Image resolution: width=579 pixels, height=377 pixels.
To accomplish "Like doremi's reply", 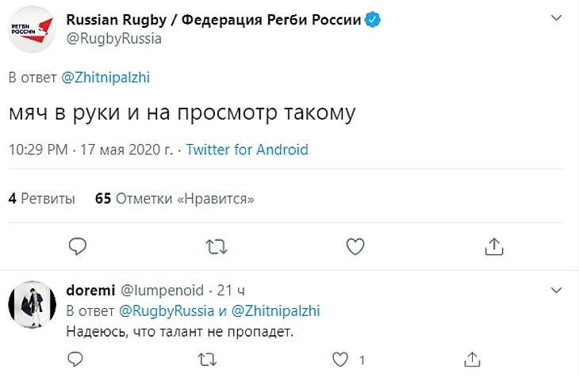I will (340, 360).
